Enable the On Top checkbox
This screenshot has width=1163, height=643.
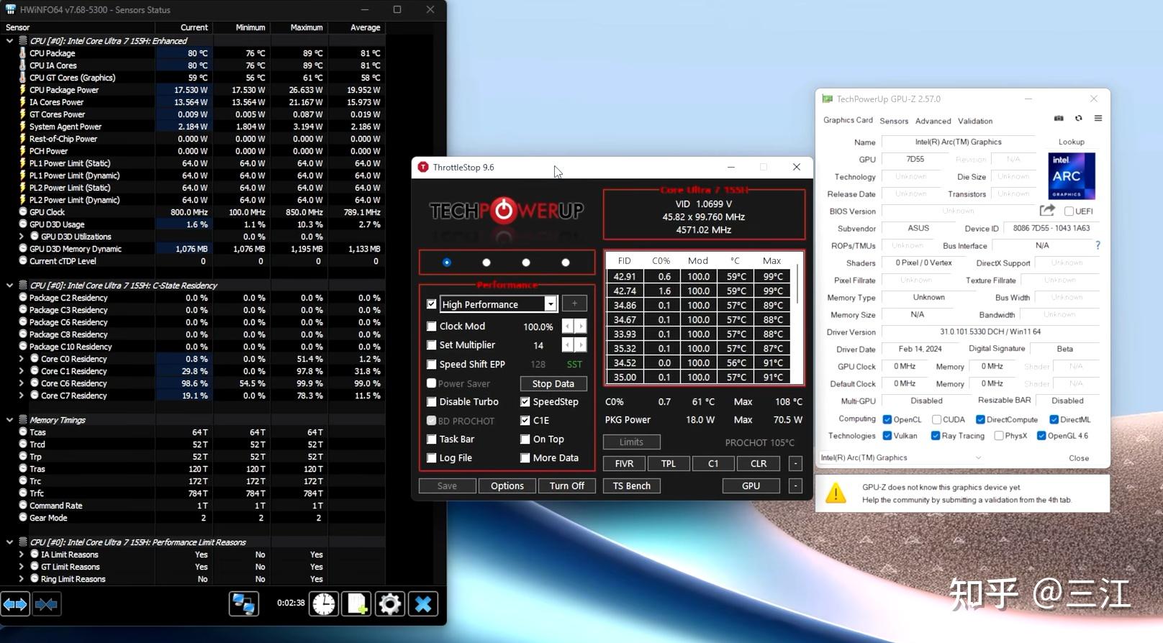(x=525, y=439)
